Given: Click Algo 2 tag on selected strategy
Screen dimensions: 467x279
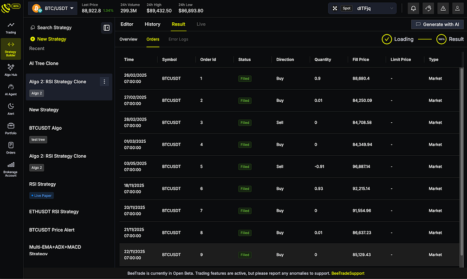Looking at the screenshot, I should tap(37, 93).
